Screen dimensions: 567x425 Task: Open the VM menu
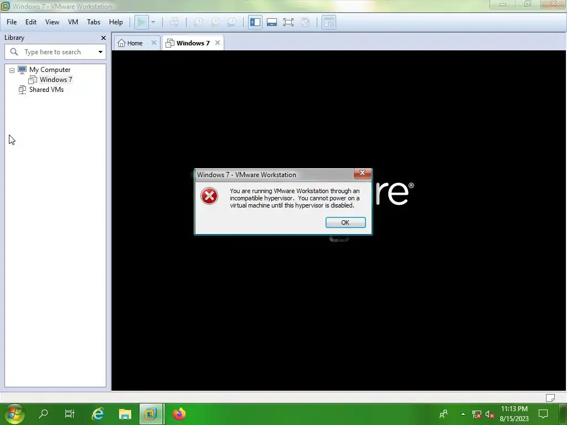[x=73, y=22]
